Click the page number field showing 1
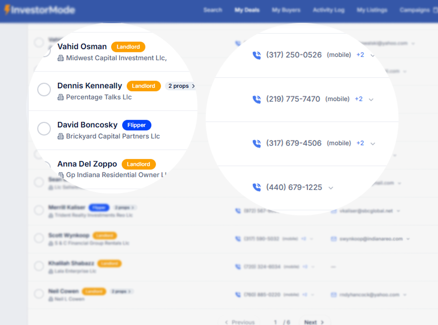The image size is (438, 325). [x=275, y=322]
